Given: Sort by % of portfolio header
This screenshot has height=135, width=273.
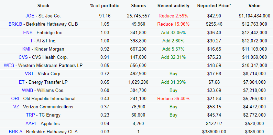Looking at the screenshot, I should [105, 6].
